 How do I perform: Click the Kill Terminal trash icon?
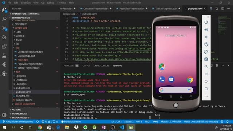[217, 65]
